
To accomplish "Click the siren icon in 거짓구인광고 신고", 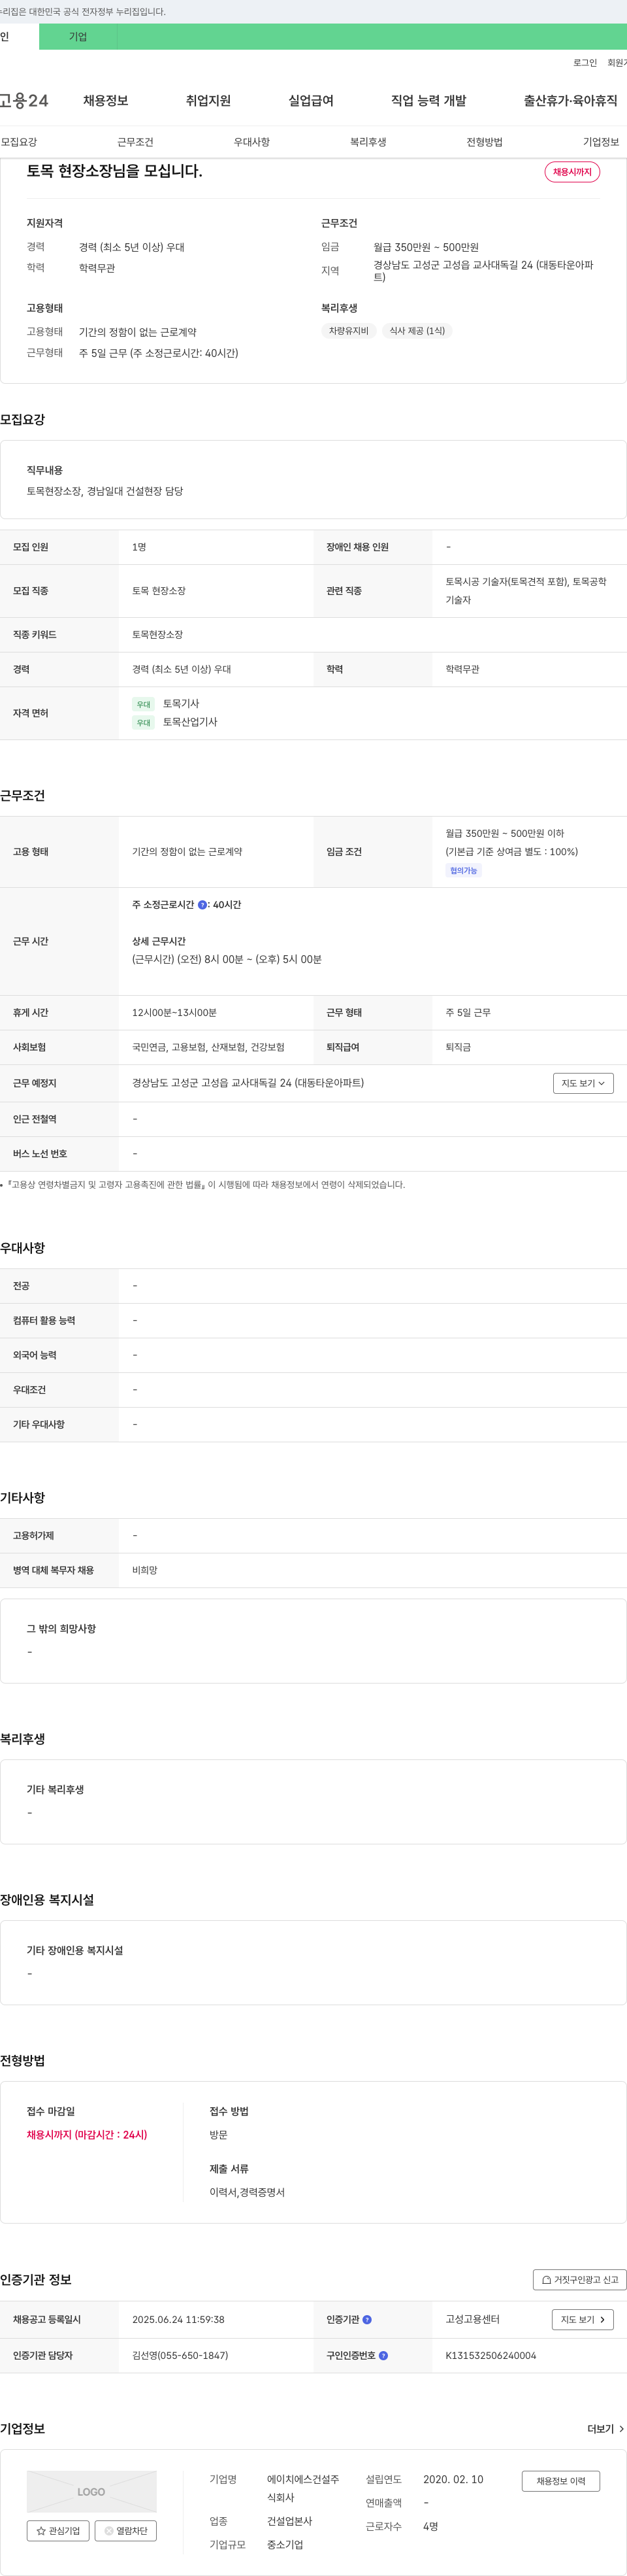I will coord(546,2280).
